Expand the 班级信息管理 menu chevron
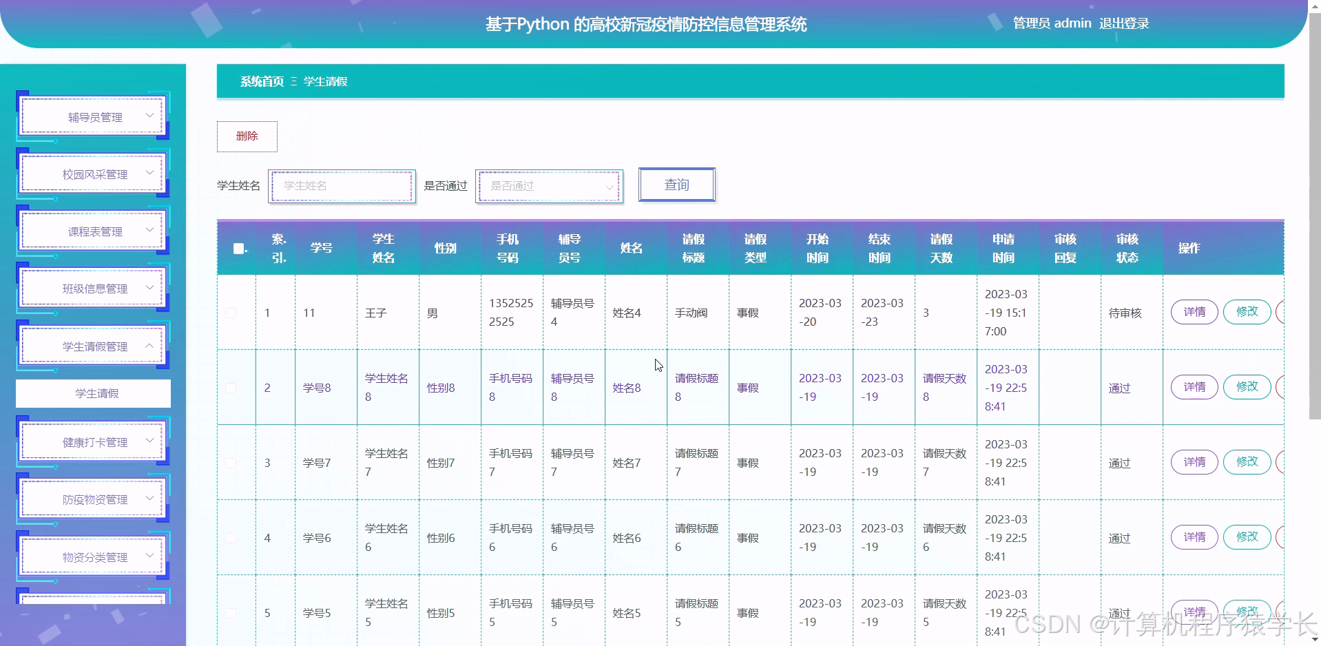Image resolution: width=1321 pixels, height=646 pixels. tap(149, 287)
